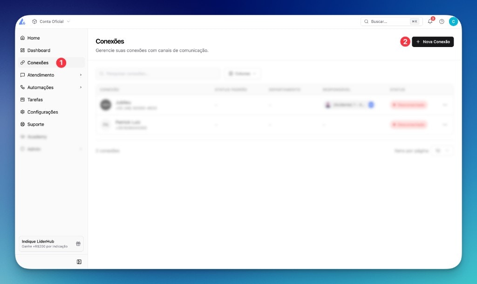Expand Automações submenu arrow

tap(81, 87)
